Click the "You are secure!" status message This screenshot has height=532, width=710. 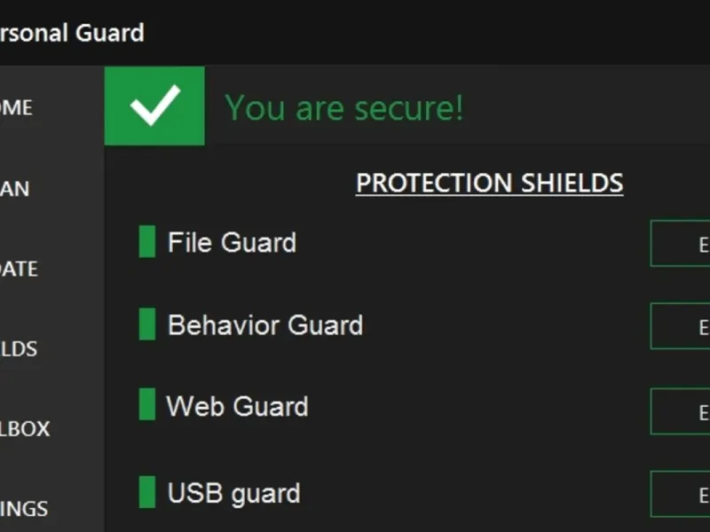click(344, 108)
